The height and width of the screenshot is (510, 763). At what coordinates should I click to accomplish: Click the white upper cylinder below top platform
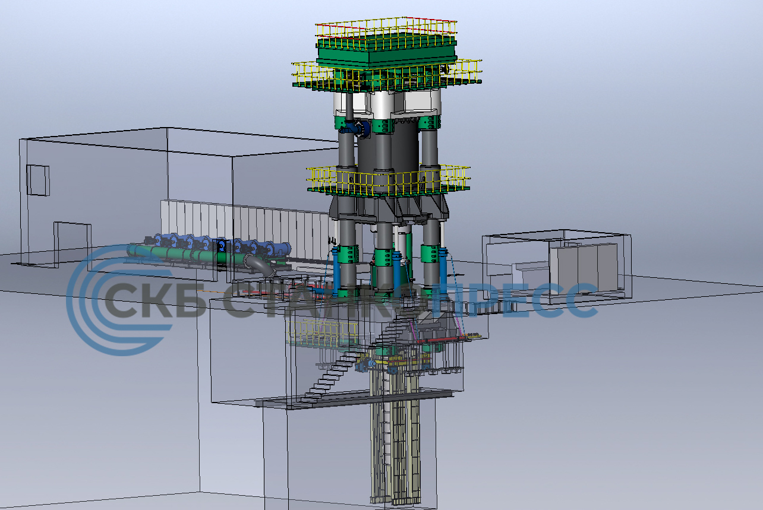[x=380, y=104]
